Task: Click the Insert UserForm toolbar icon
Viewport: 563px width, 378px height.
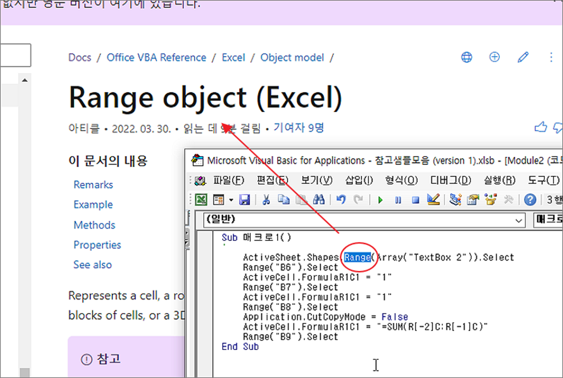Action: tap(218, 200)
